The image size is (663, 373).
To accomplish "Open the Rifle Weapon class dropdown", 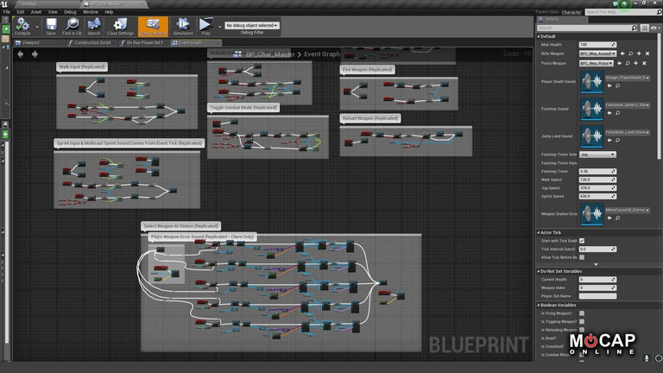I will click(x=597, y=54).
